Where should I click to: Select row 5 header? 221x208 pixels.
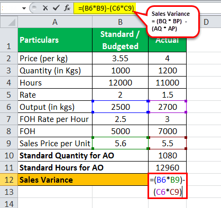click(9, 94)
